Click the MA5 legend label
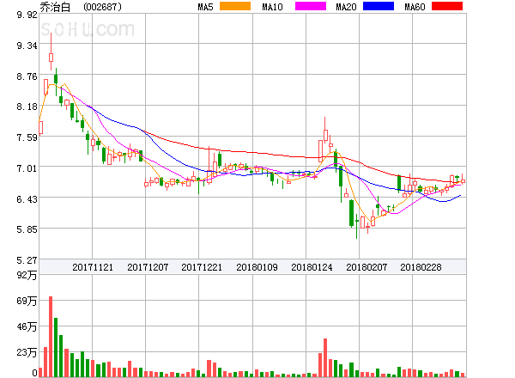 [206, 7]
